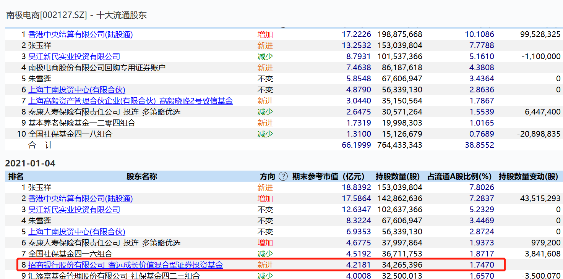563x279 pixels.
Task: Select the total market value 66.1999
Action: click(356, 145)
